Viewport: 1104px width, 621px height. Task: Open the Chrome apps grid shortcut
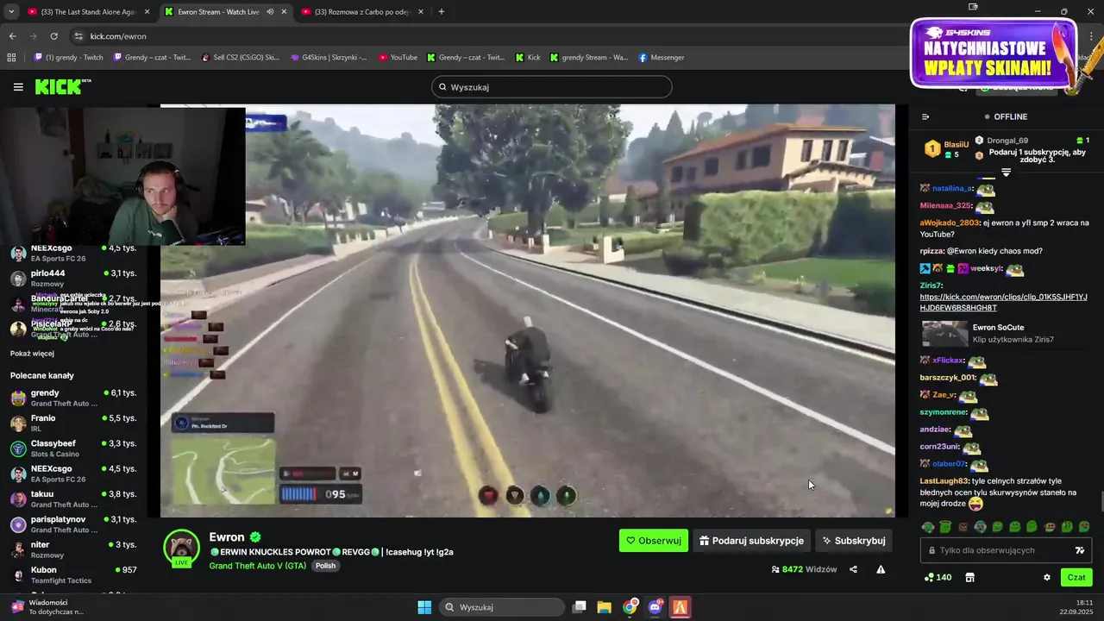click(11, 58)
